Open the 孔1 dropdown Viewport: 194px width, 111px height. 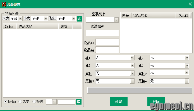click(x=132, y=58)
